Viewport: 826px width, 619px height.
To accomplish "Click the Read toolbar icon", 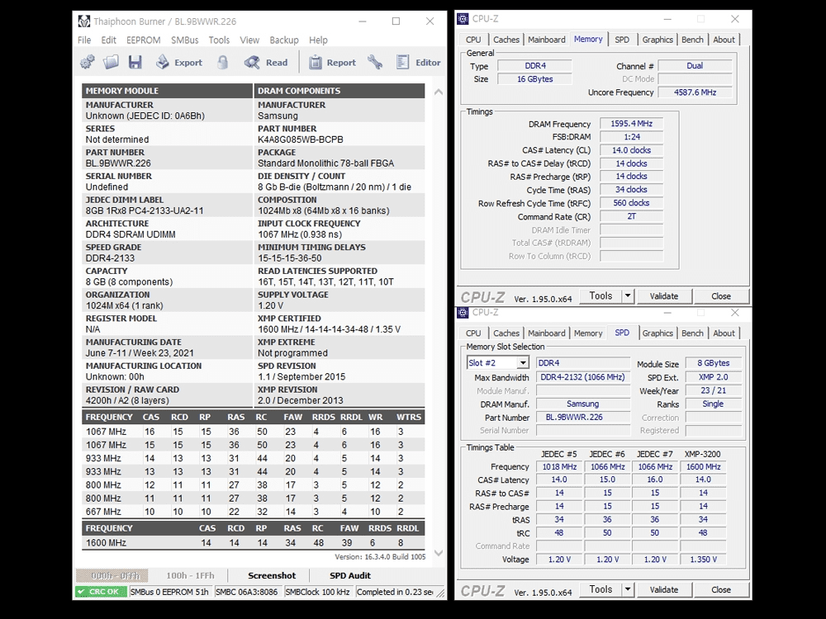I will click(x=266, y=62).
